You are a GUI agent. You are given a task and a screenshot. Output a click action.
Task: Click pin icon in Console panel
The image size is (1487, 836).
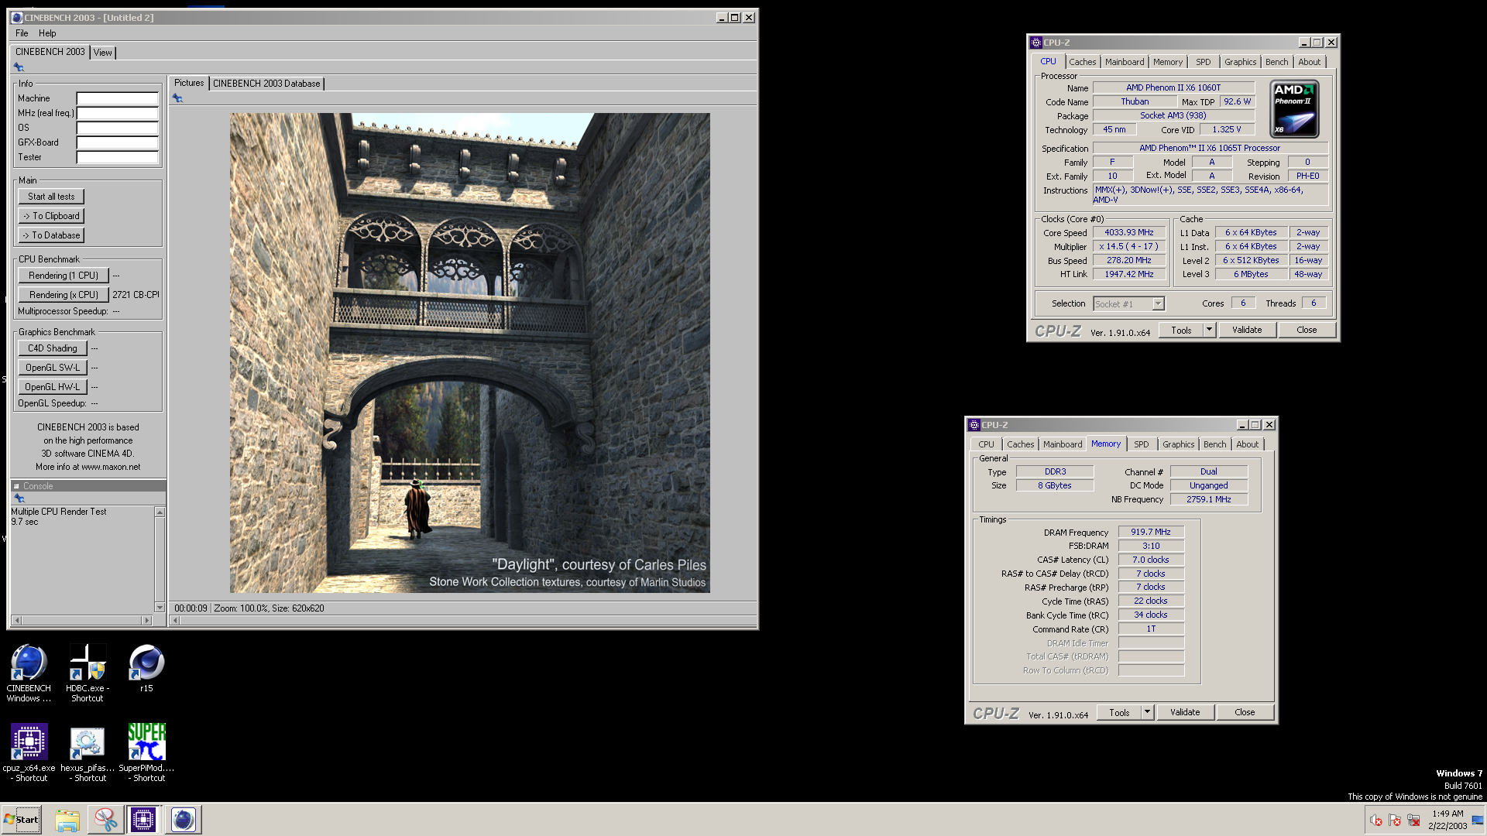(19, 499)
